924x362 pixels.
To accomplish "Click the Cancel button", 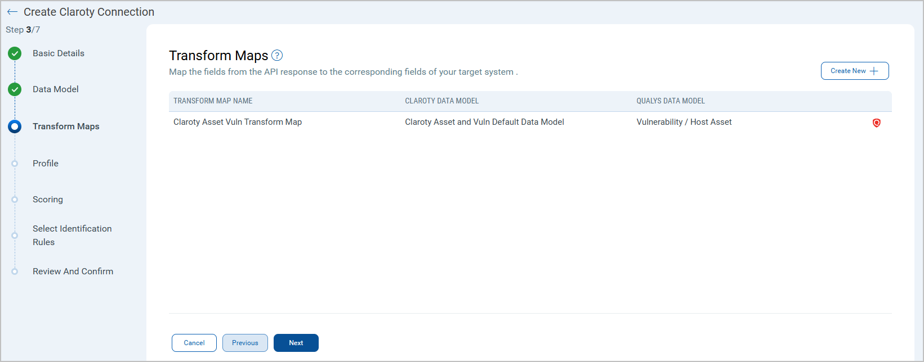I will (x=194, y=343).
